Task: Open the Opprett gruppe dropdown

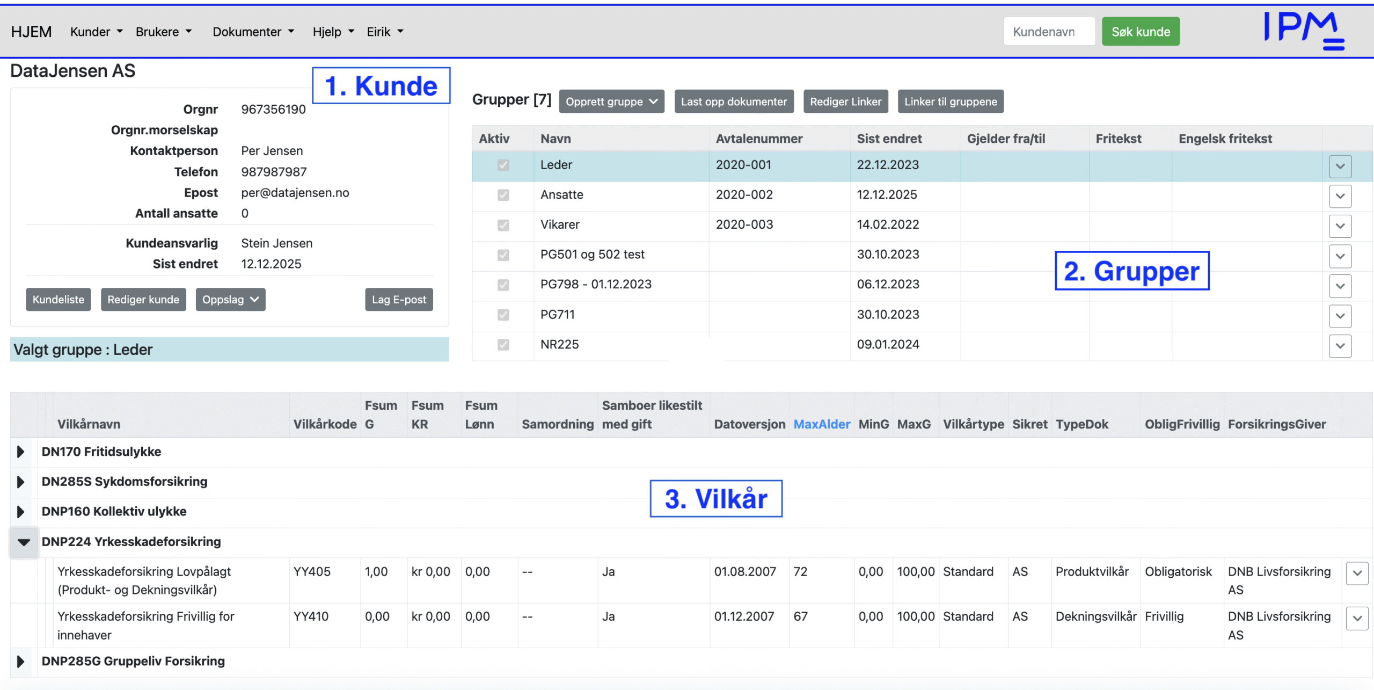Action: (611, 101)
